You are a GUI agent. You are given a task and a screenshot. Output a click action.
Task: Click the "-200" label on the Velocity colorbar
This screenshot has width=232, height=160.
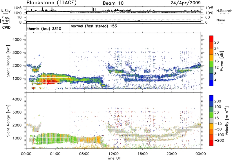click(x=219, y=140)
